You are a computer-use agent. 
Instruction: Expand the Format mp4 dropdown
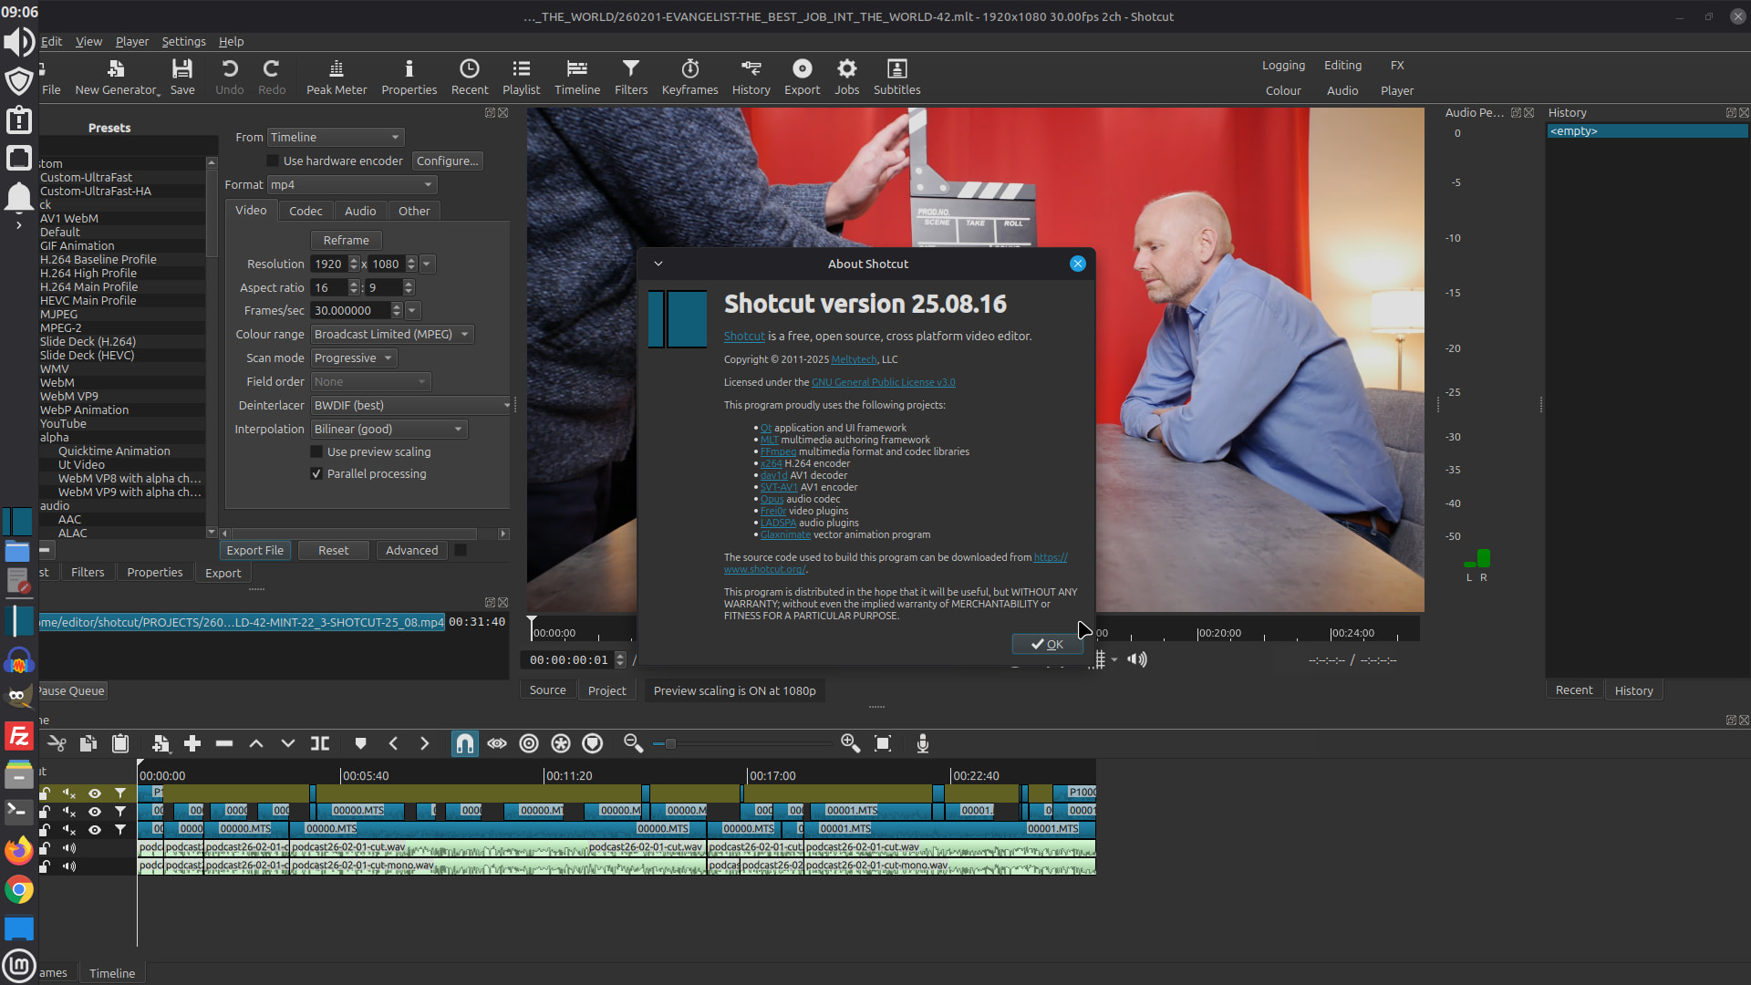(x=351, y=185)
